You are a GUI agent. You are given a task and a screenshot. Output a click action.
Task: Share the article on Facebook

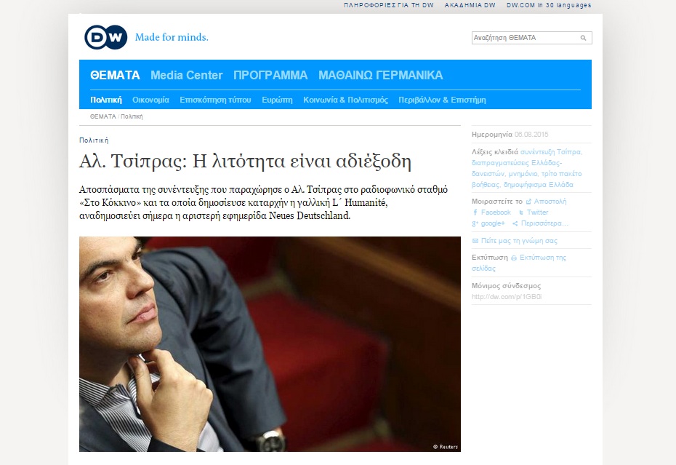[x=495, y=212]
